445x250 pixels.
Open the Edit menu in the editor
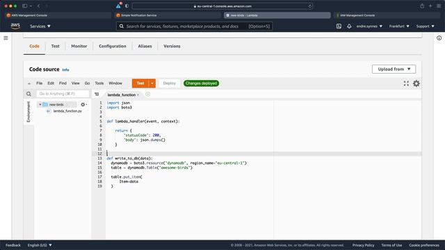51,83
